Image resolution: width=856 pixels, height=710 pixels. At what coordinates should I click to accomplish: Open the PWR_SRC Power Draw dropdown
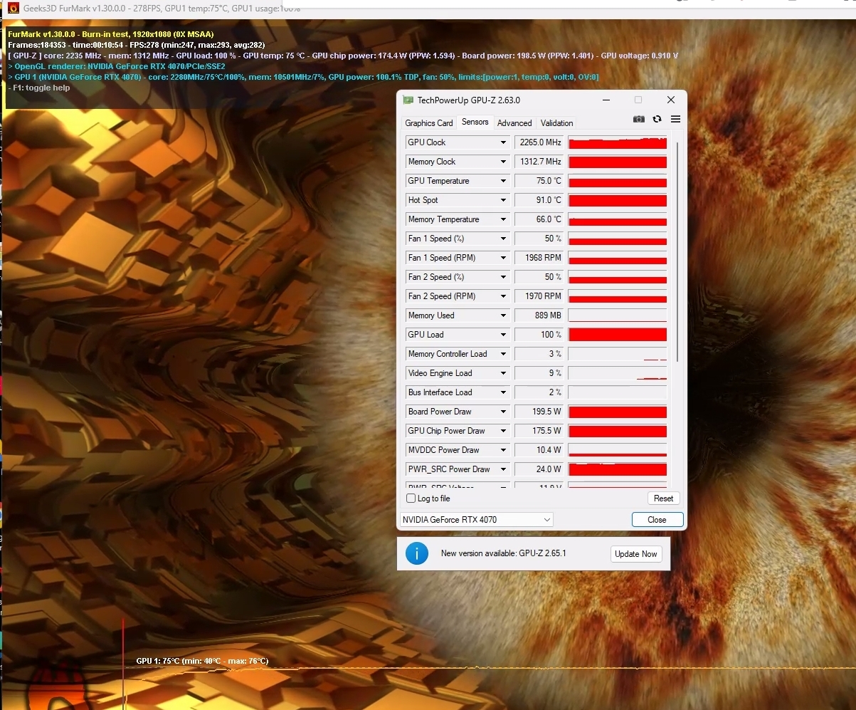(504, 469)
